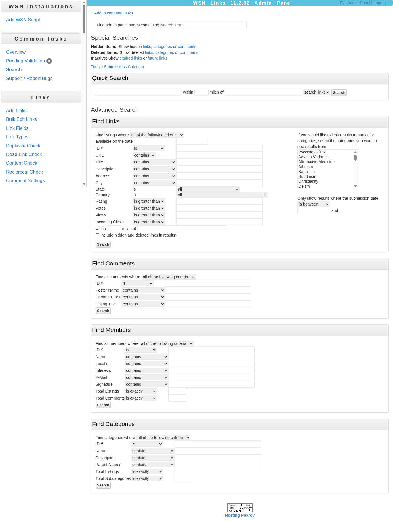Open the Rating 'is greater than' dropdown
The height and width of the screenshot is (521, 393).
coord(149,201)
